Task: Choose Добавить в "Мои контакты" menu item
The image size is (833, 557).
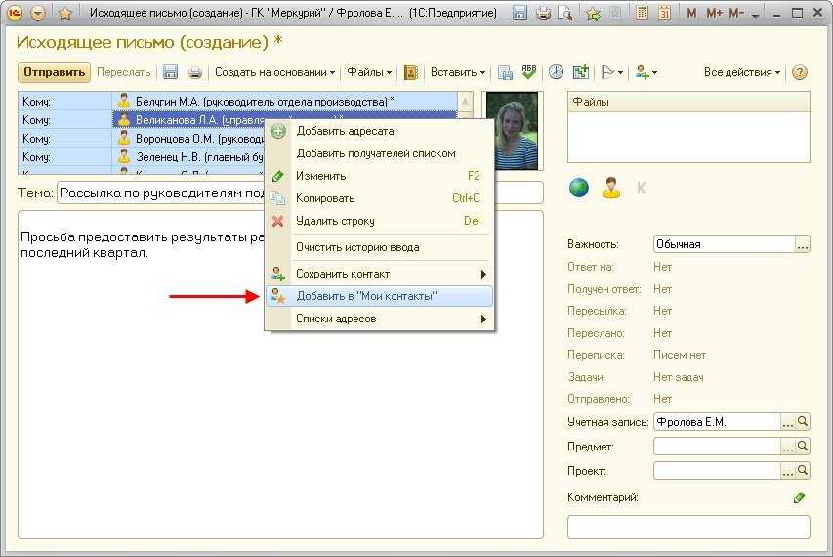Action: 366,296
